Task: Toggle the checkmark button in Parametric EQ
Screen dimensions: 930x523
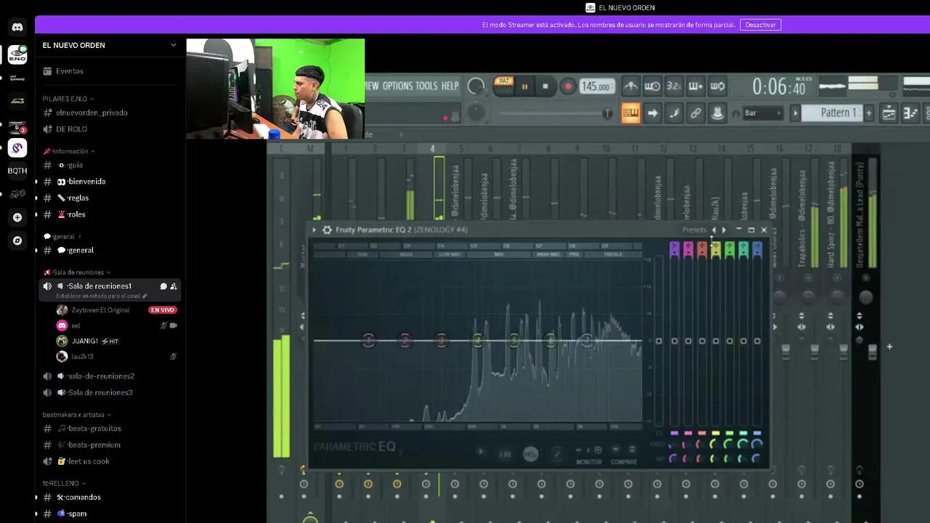Action: pos(557,453)
